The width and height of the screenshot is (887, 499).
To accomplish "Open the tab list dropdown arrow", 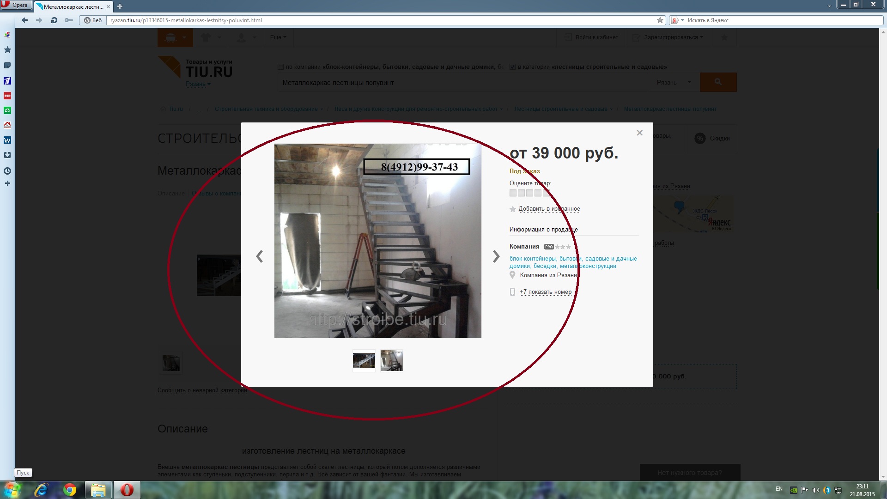I will point(829,6).
